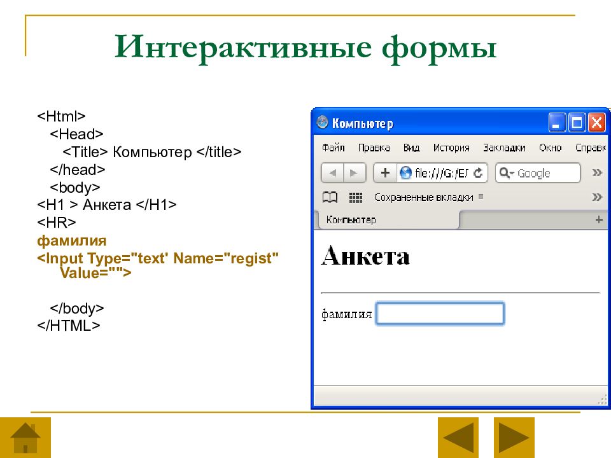Open the Файл menu
The height and width of the screenshot is (458, 611).
[333, 148]
